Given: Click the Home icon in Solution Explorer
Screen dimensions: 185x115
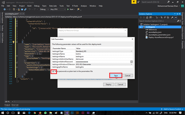Looking at the screenshot, I should [x=147, y=17].
